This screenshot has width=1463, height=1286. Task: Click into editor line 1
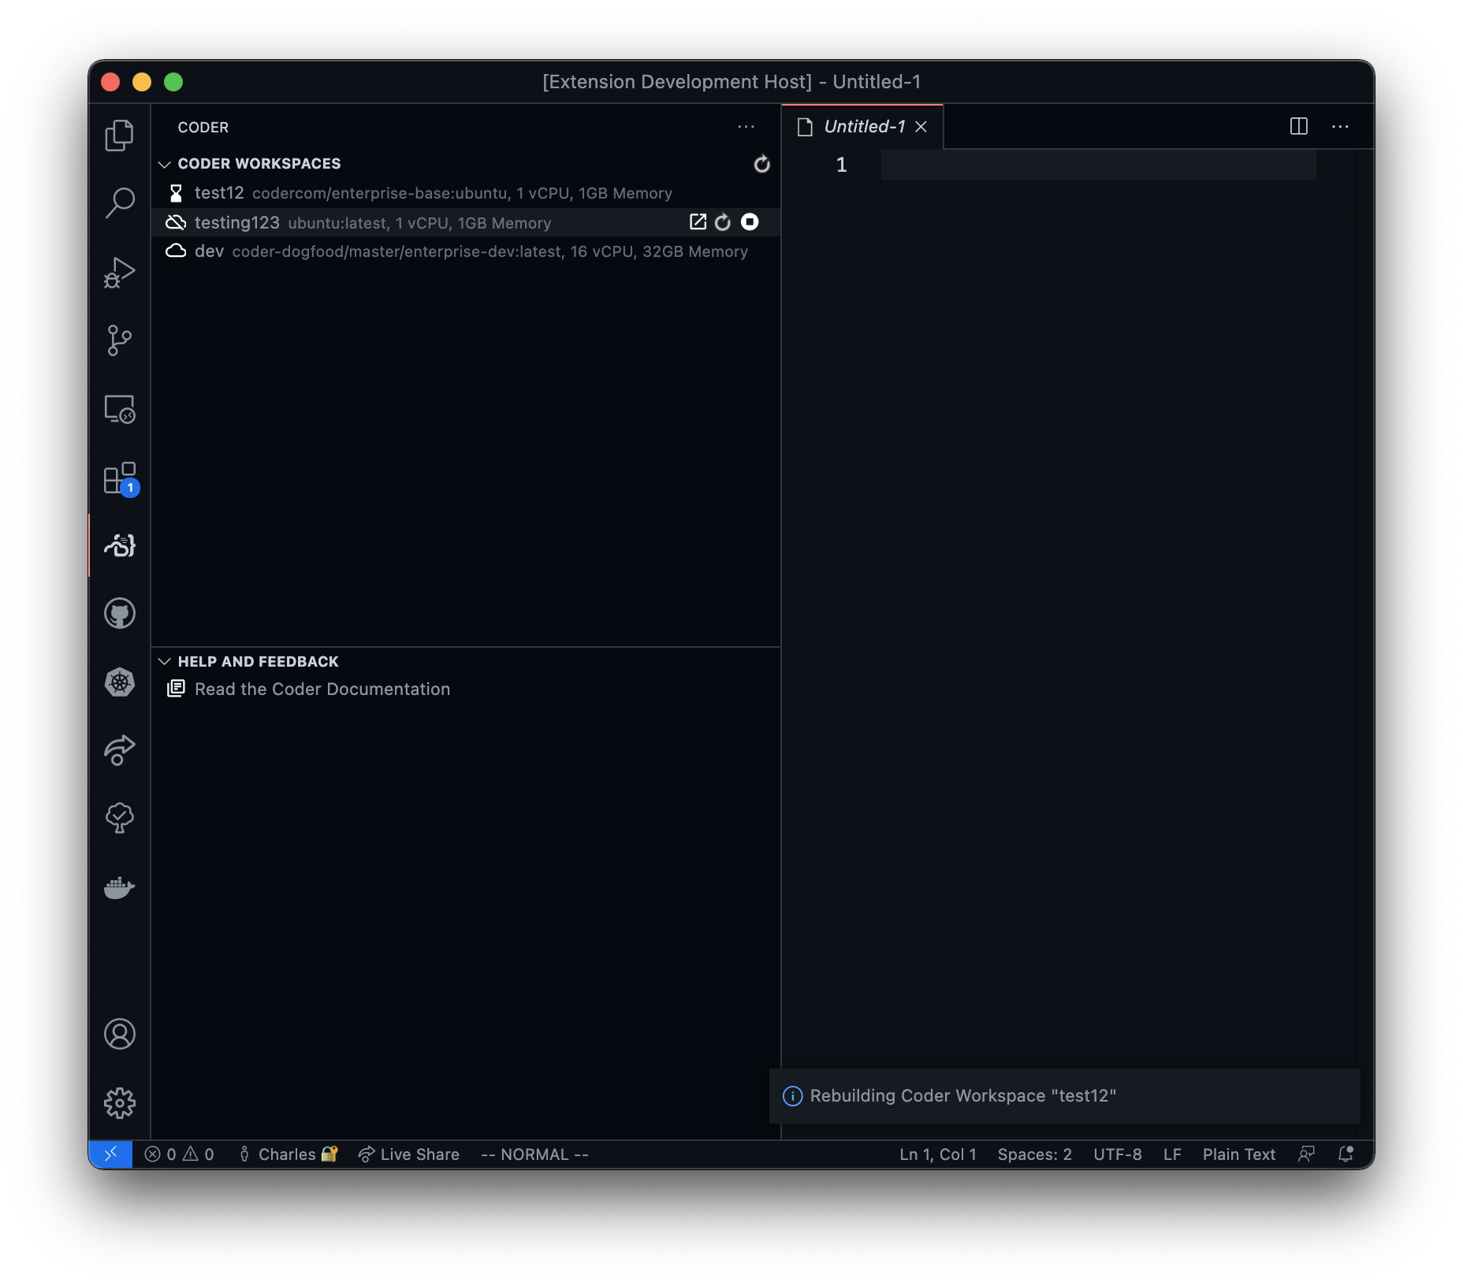coord(1098,165)
